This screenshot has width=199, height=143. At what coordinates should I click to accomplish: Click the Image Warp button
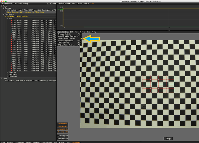(x=63, y=127)
